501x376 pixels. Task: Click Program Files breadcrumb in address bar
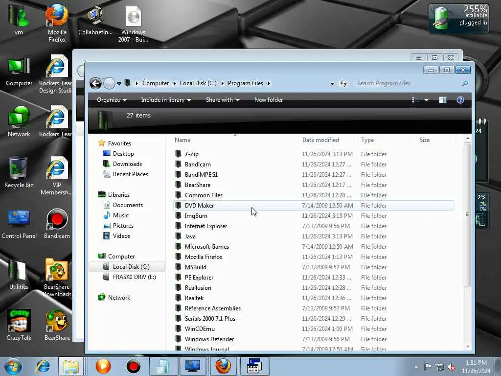[x=246, y=83]
